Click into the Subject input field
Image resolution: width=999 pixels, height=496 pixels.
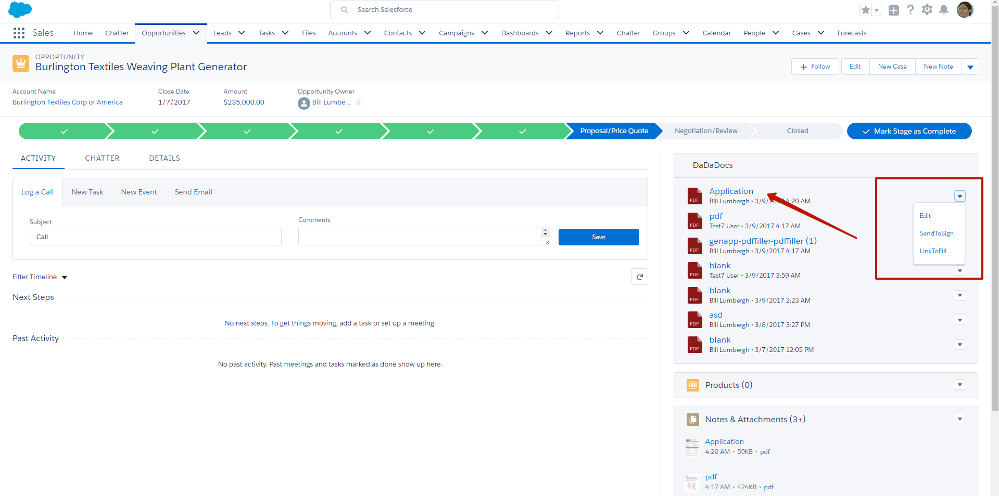155,237
